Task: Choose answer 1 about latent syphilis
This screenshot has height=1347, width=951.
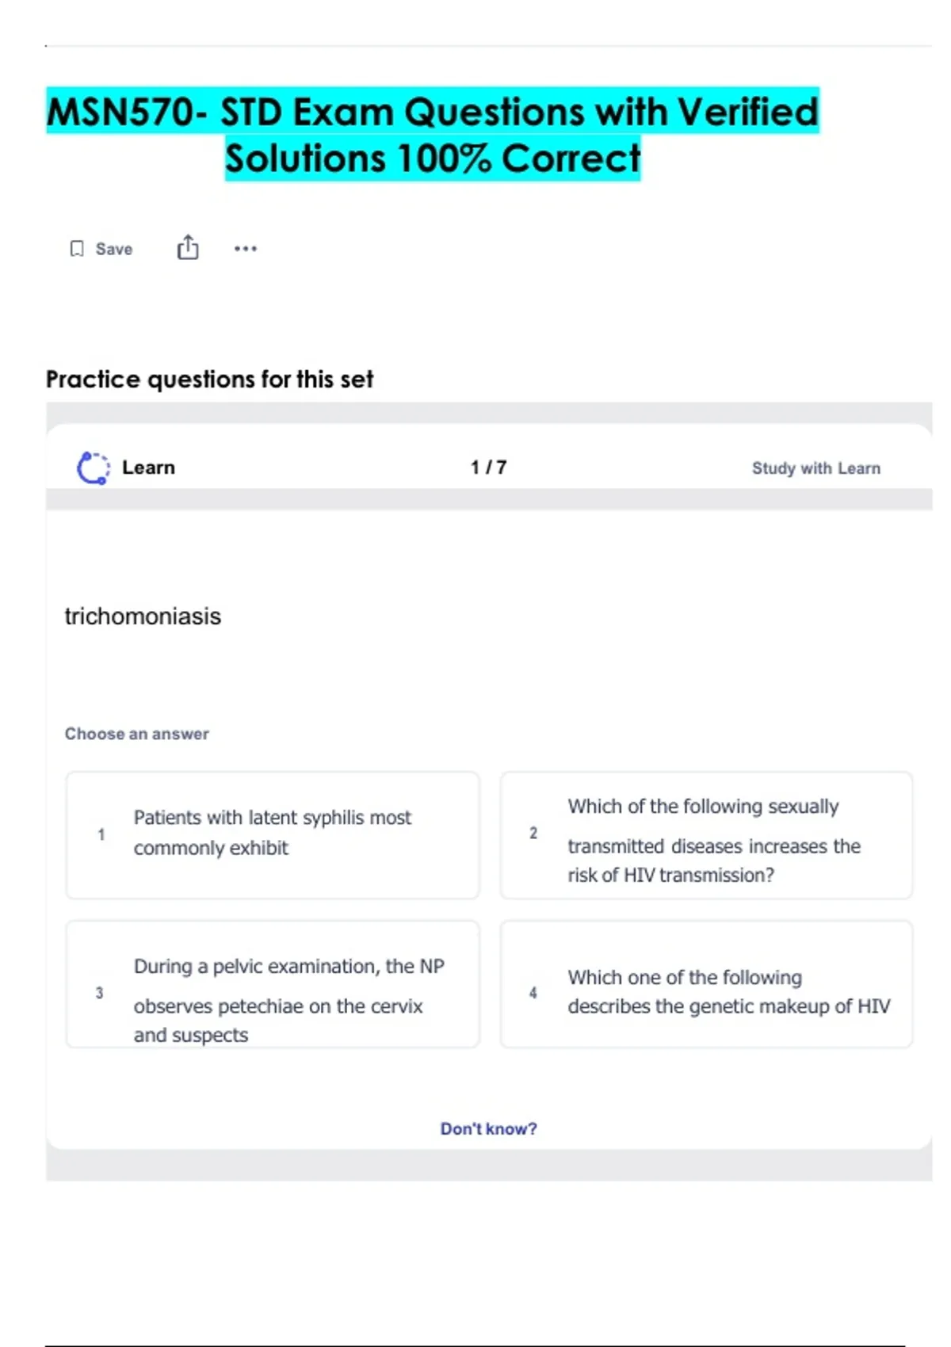Action: pyautogui.click(x=272, y=834)
